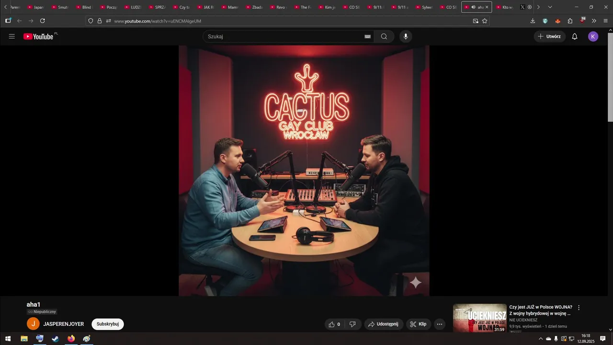The height and width of the screenshot is (345, 613).
Task: Switch to the SPRZA tab
Action: click(158, 7)
